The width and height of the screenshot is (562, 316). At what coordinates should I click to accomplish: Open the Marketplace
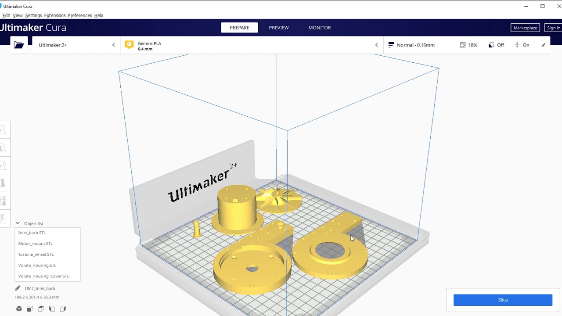pos(525,28)
